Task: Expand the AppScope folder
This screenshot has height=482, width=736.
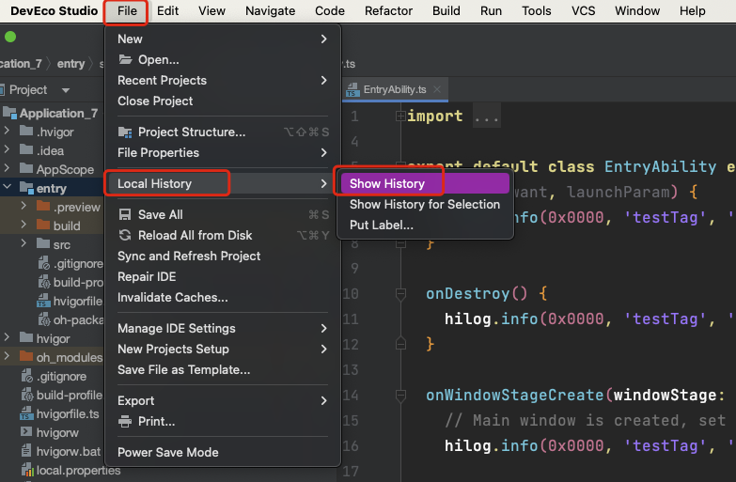Action: coord(7,168)
